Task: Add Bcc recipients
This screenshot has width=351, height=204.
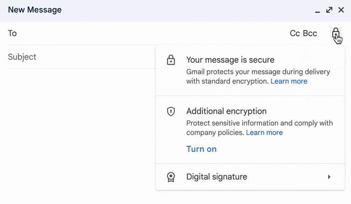Action: click(x=310, y=33)
